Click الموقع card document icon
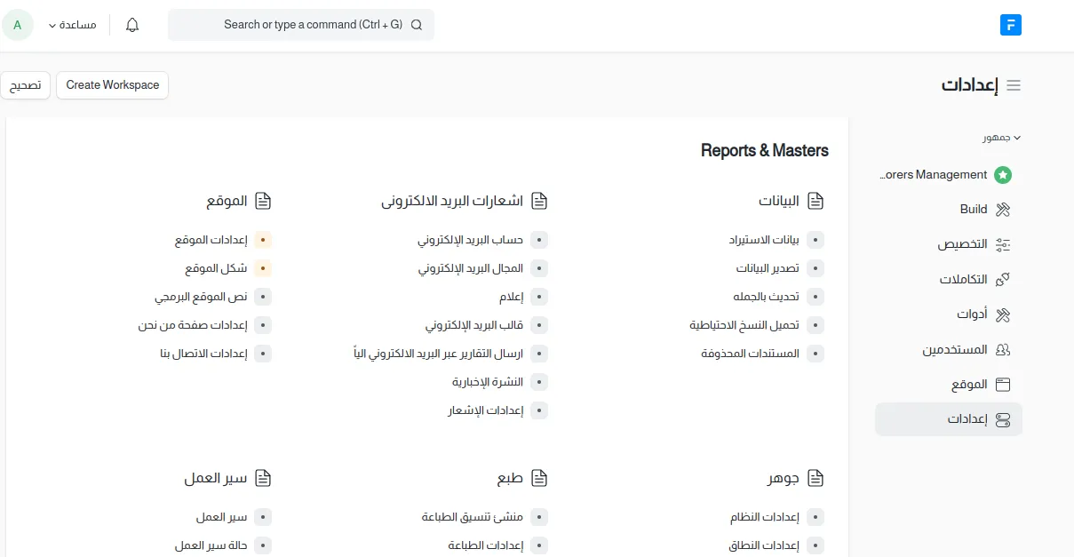The height and width of the screenshot is (557, 1074). (x=263, y=202)
